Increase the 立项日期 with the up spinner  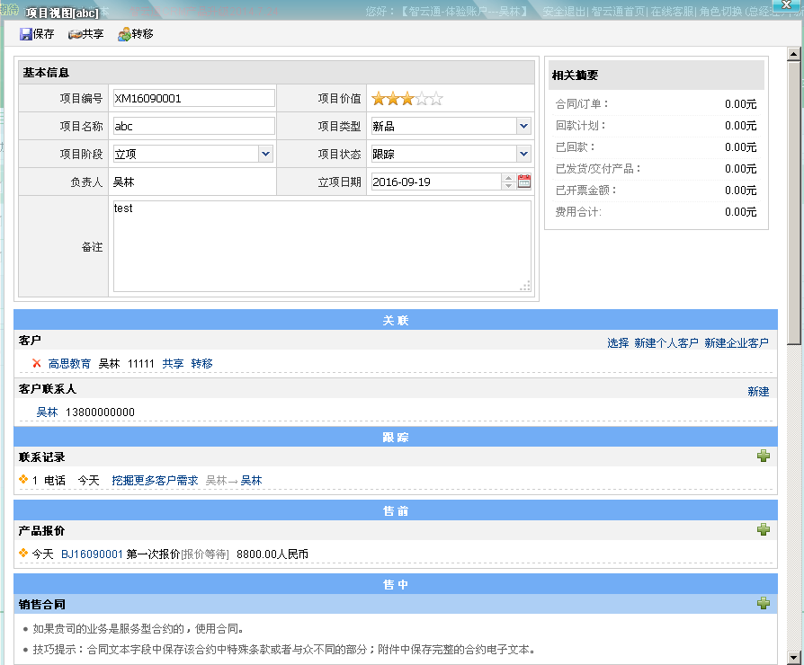[508, 178]
